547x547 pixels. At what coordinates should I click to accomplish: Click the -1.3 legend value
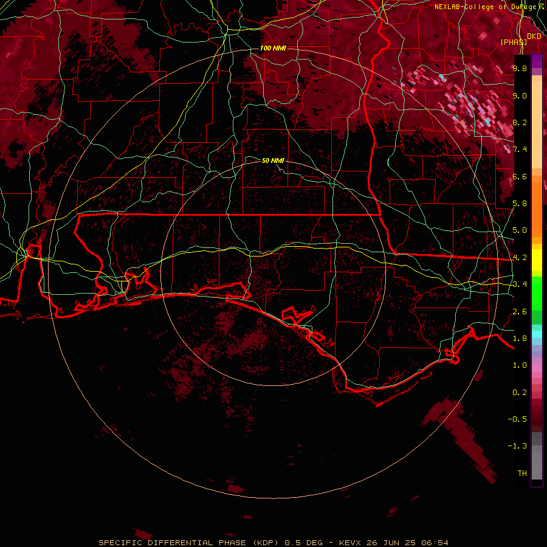pyautogui.click(x=517, y=446)
